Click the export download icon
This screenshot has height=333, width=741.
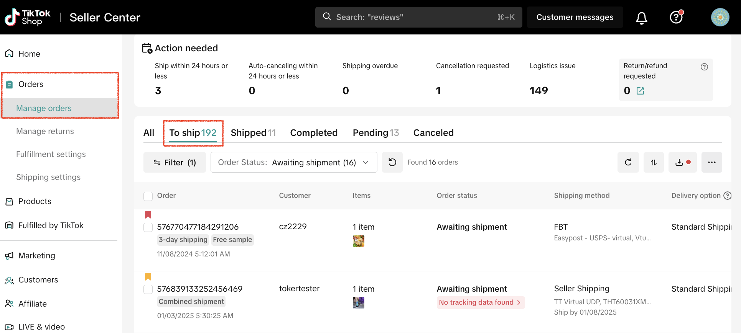tap(679, 162)
